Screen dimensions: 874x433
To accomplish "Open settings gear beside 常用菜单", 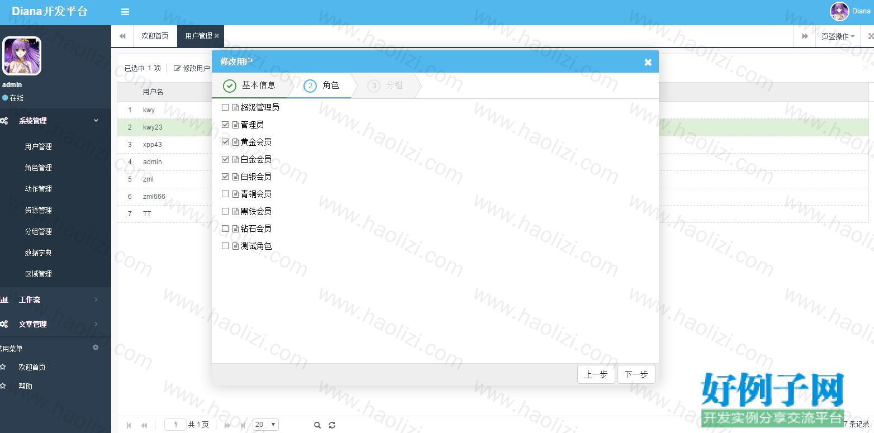I will pyautogui.click(x=96, y=348).
